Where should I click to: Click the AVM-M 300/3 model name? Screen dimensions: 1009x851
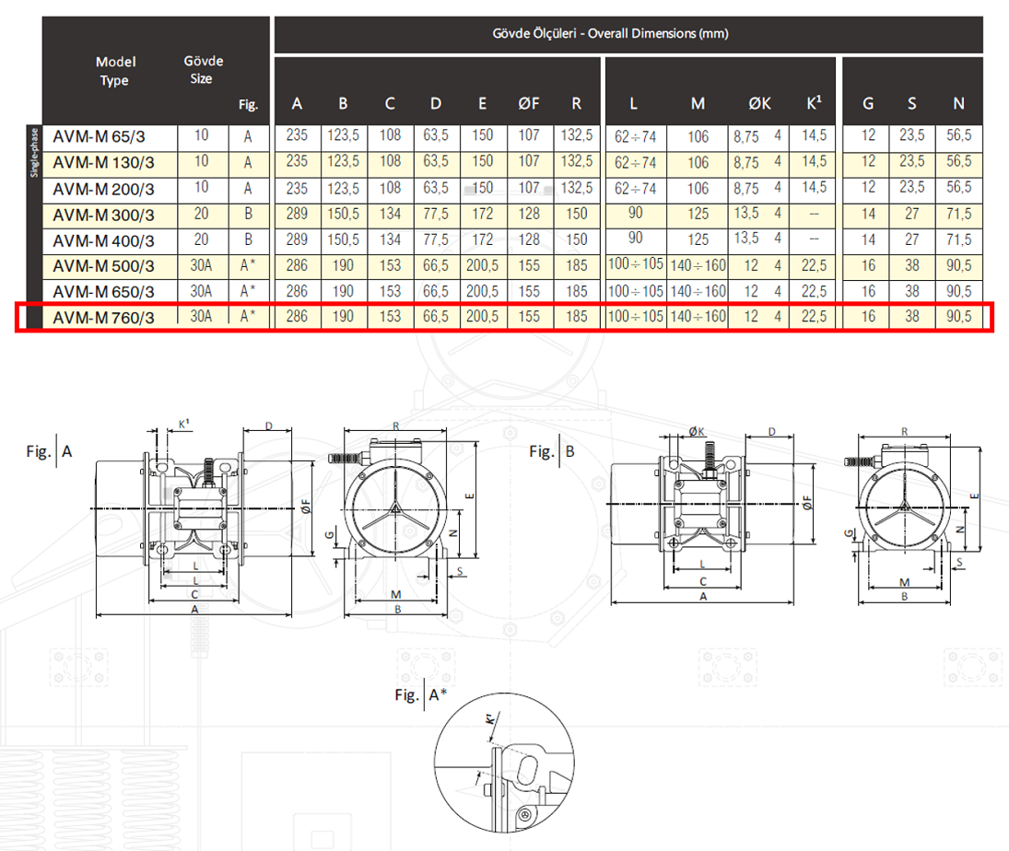pyautogui.click(x=103, y=215)
